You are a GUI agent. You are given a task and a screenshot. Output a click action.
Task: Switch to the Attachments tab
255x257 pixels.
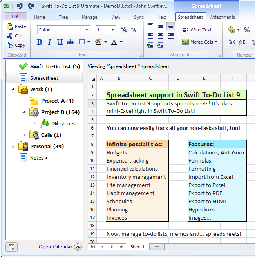click(223, 17)
